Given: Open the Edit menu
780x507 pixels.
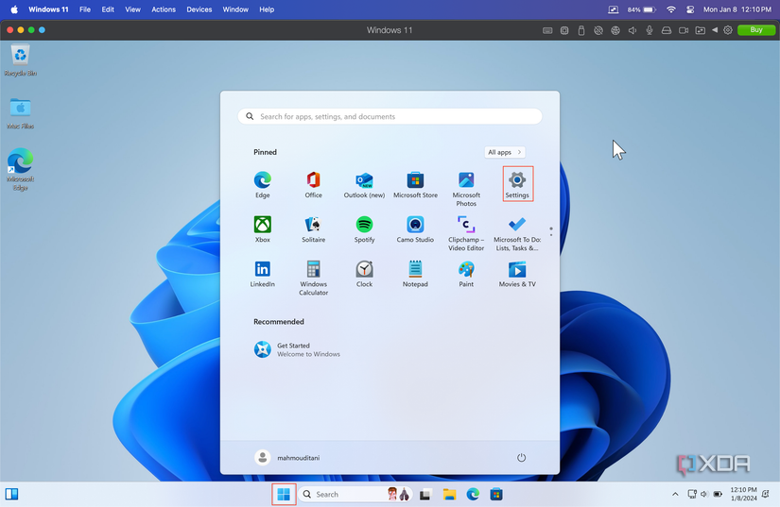Looking at the screenshot, I should coord(108,9).
